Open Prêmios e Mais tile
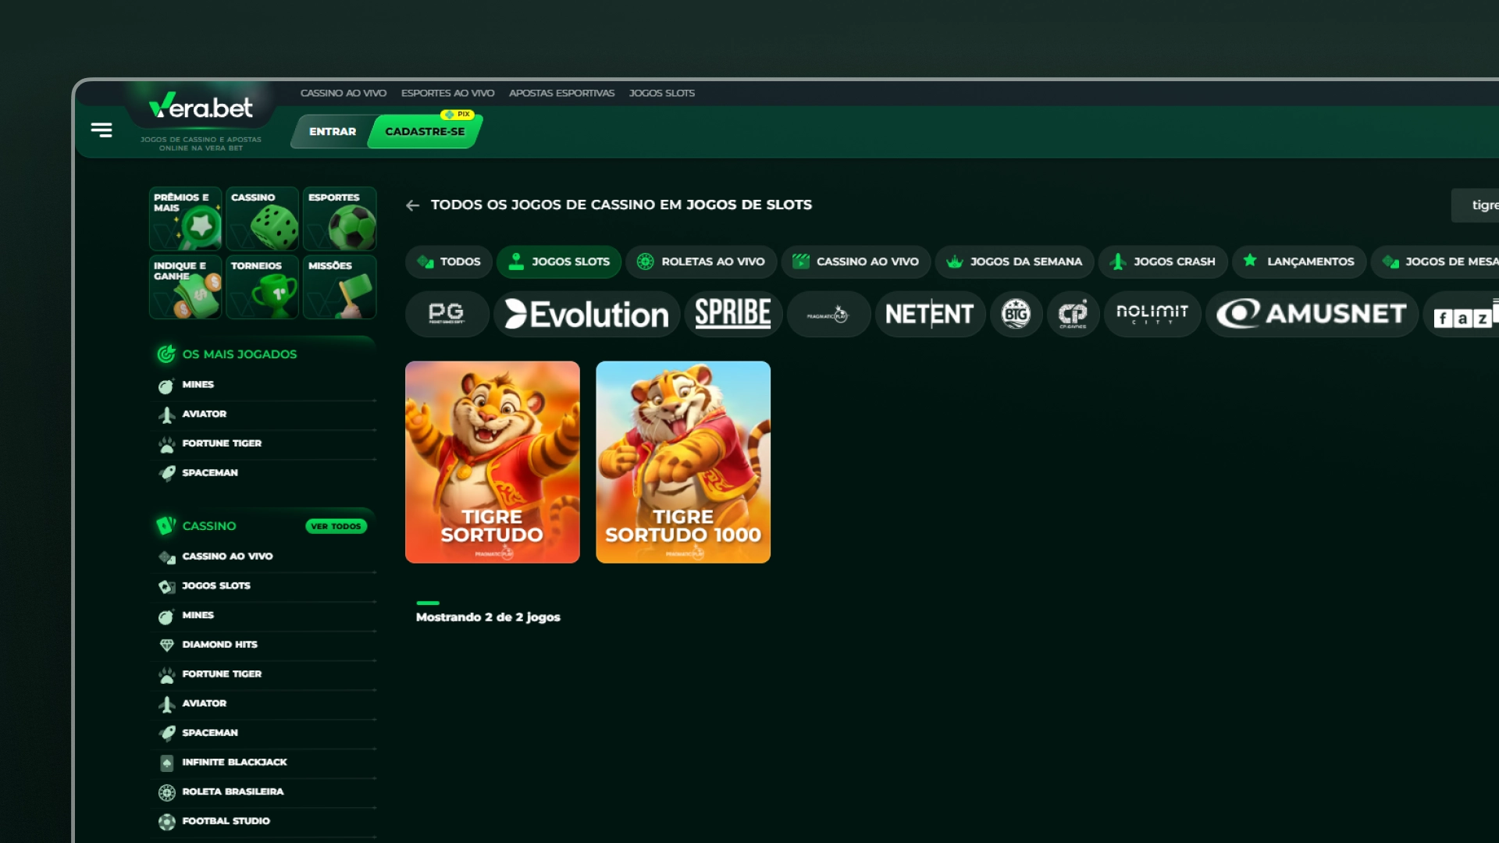This screenshot has width=1499, height=843. point(185,219)
